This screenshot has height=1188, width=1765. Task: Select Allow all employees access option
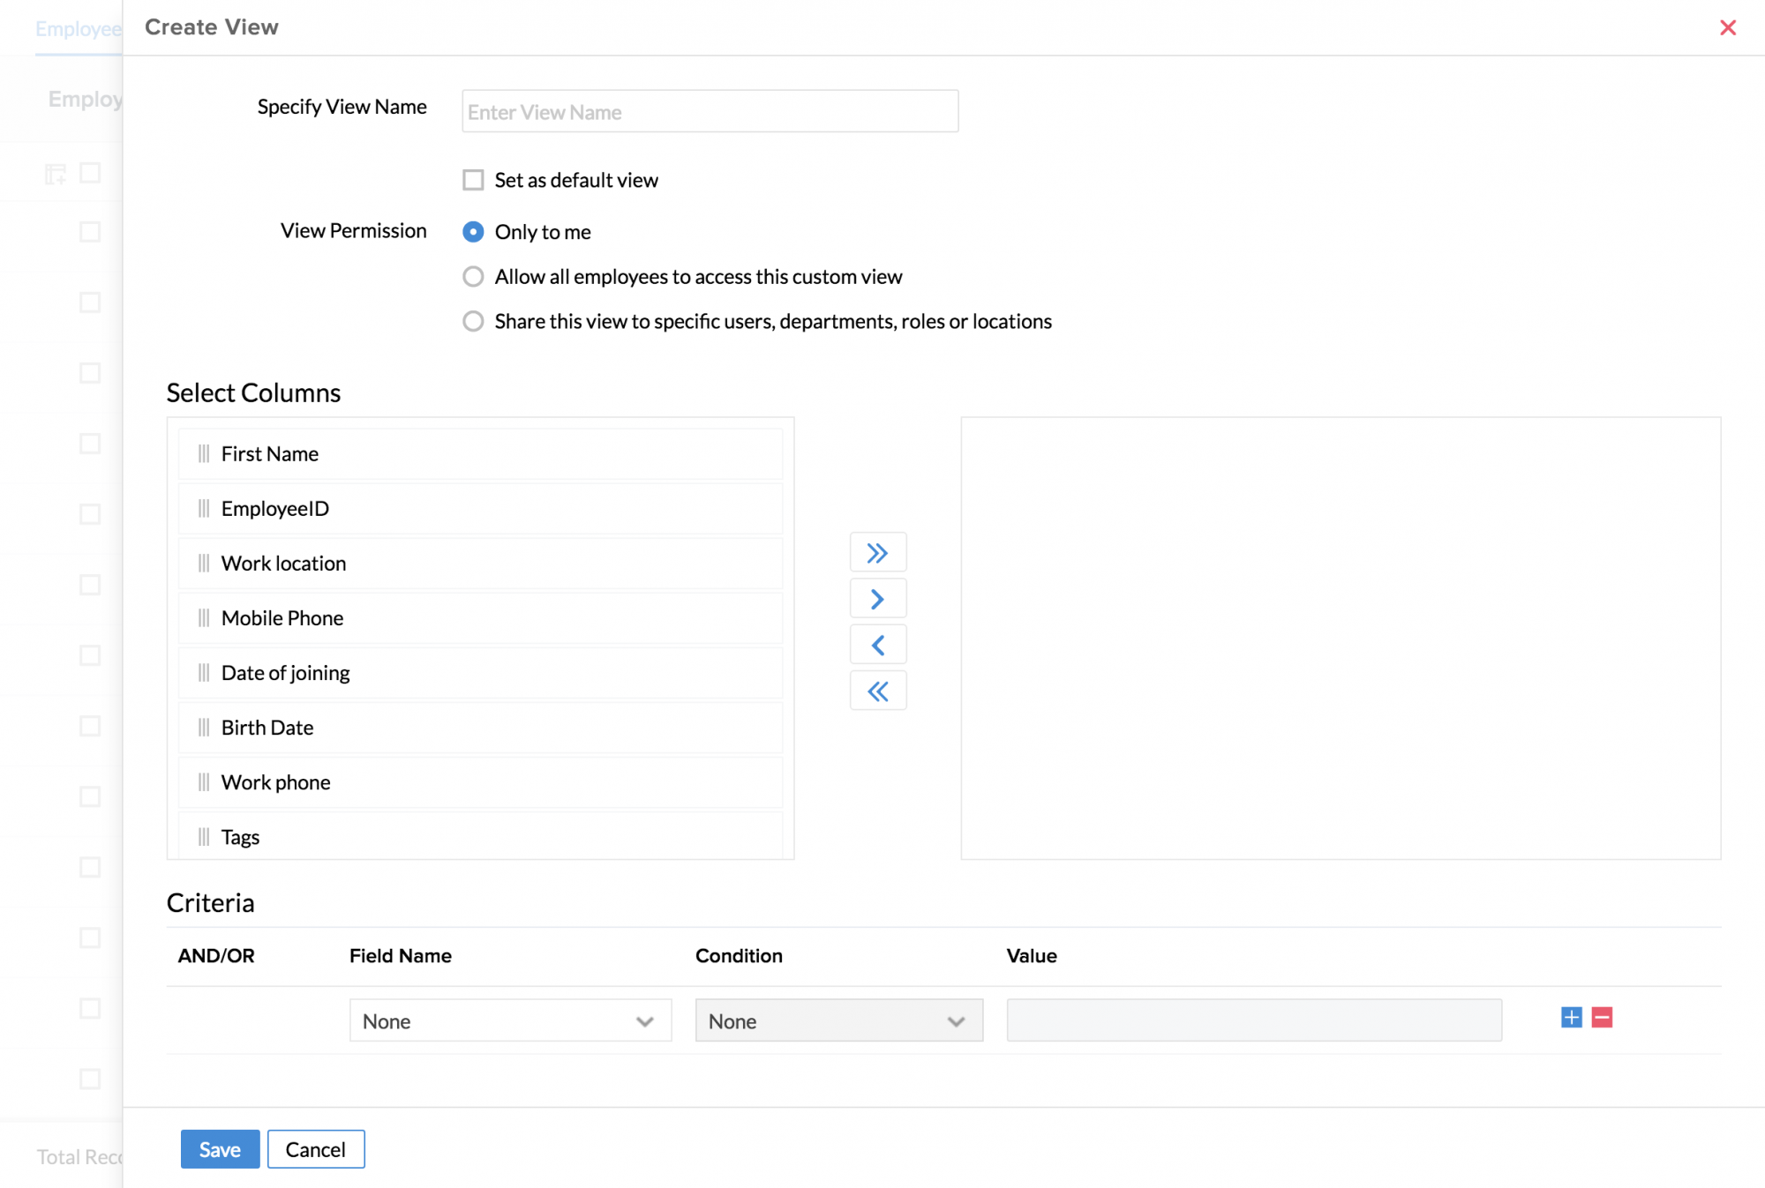[x=474, y=277]
